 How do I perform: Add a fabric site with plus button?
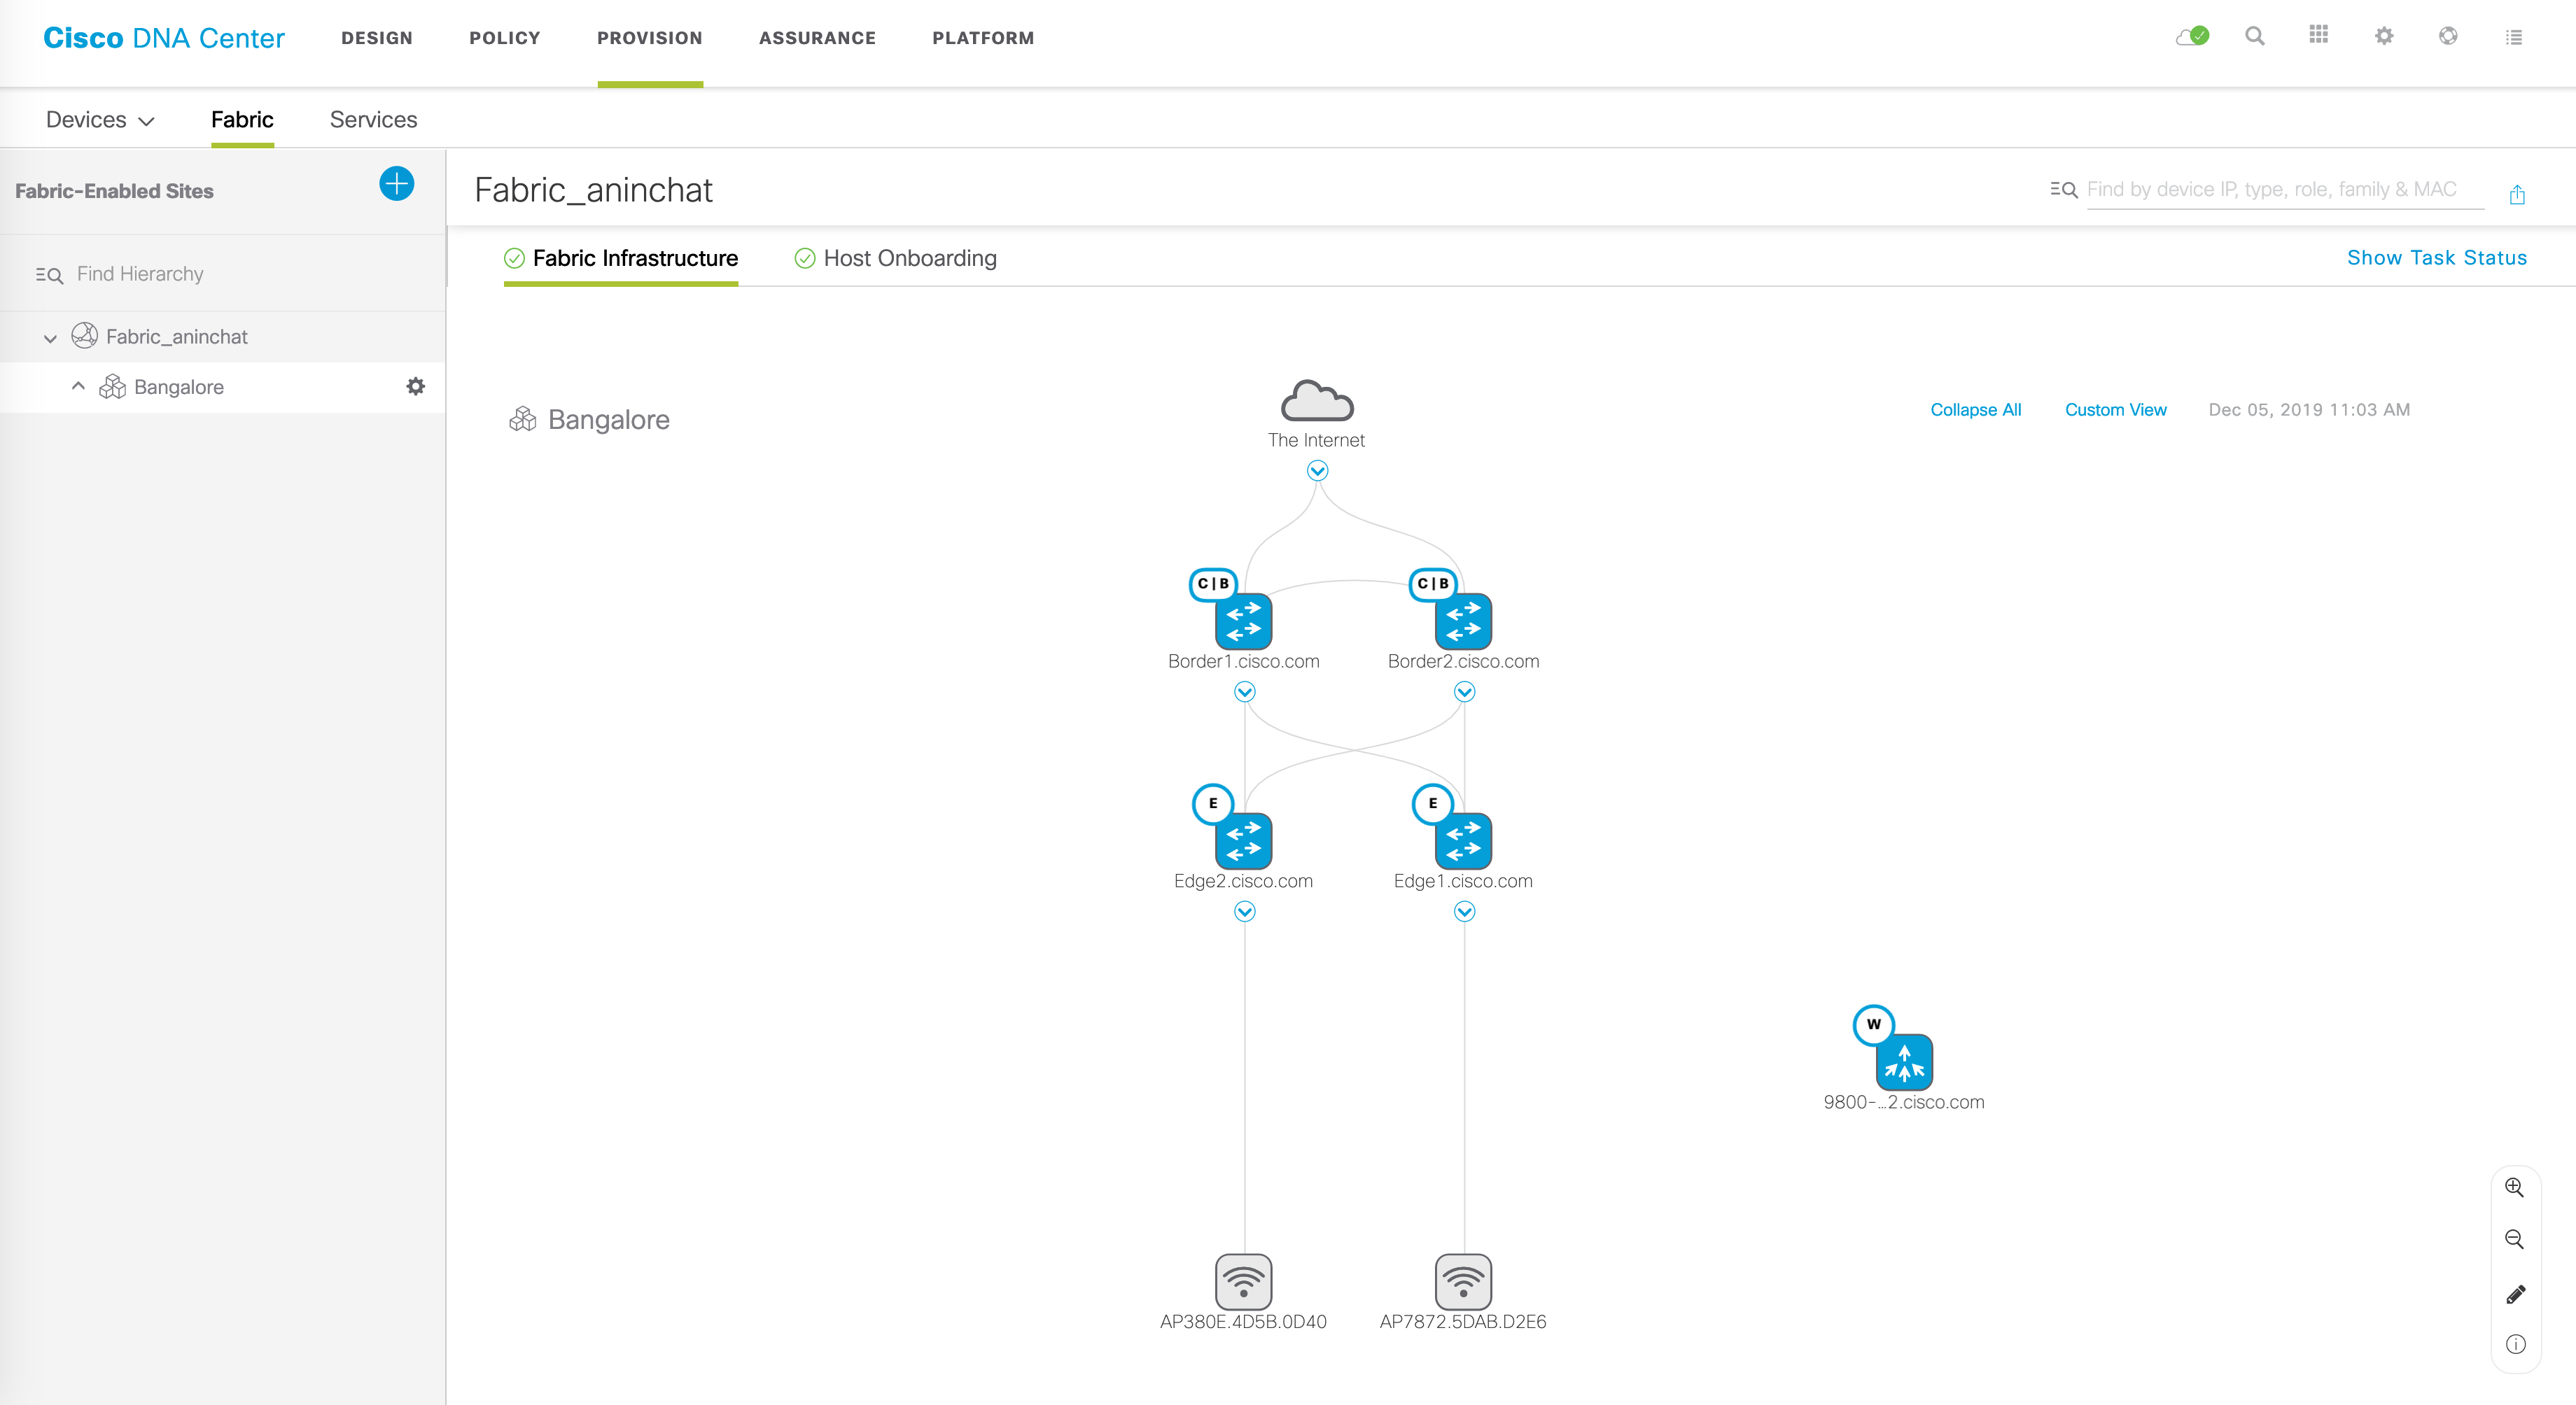397,184
